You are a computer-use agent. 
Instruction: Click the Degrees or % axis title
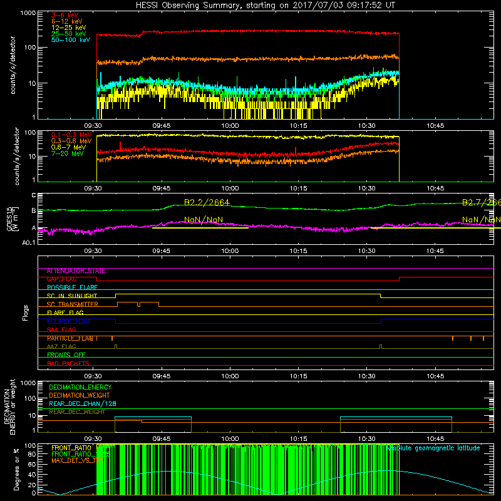tap(16, 470)
